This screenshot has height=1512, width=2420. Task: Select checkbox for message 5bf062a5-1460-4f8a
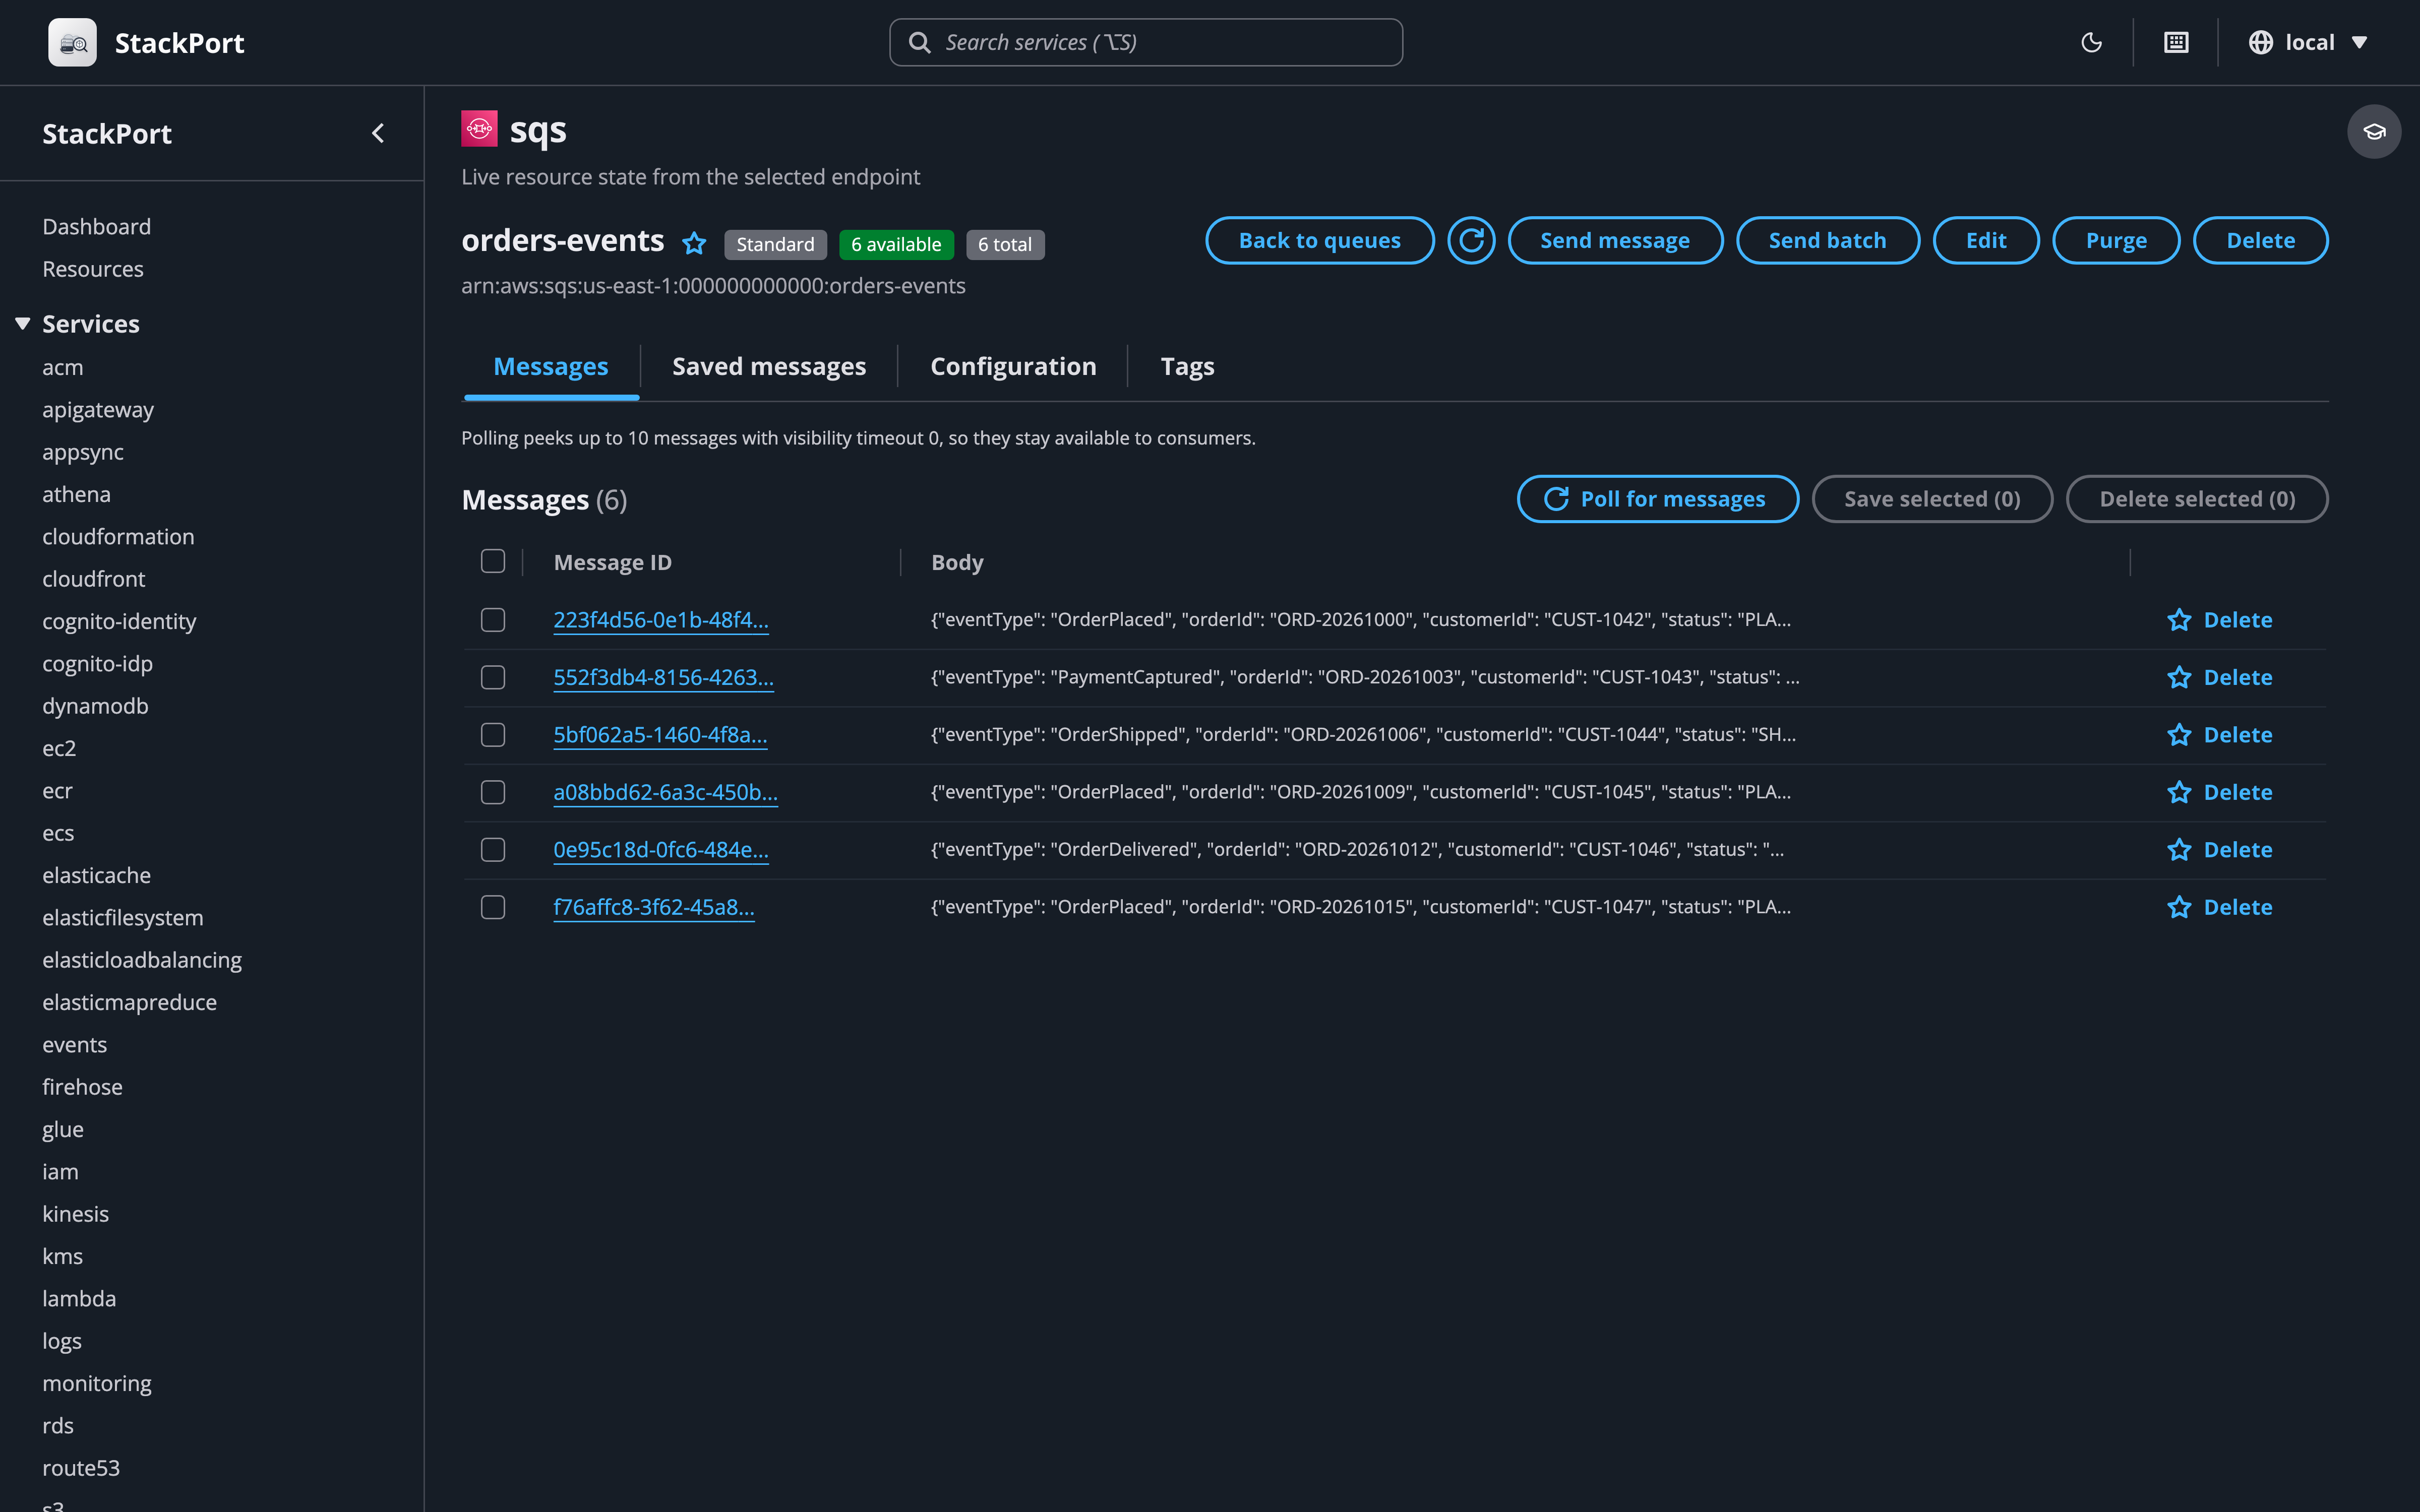[x=493, y=735]
